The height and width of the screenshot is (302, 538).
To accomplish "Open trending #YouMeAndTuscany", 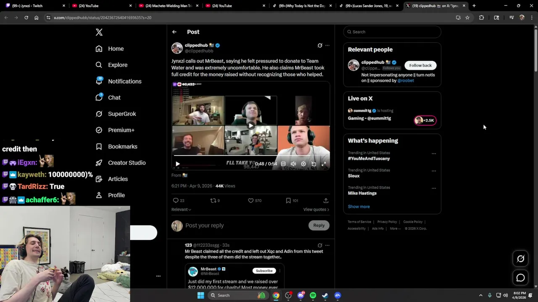I will pos(369,159).
